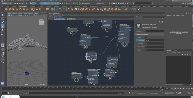Click the range slider end handle at 194
The width and height of the screenshot is (193, 98).
coord(28,93)
